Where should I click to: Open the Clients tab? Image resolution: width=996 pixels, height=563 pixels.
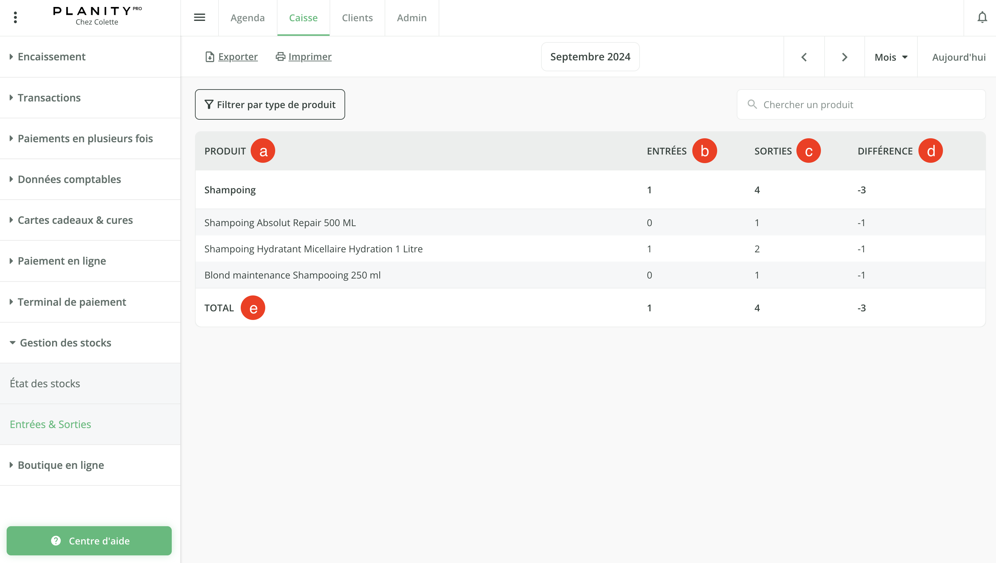point(357,18)
